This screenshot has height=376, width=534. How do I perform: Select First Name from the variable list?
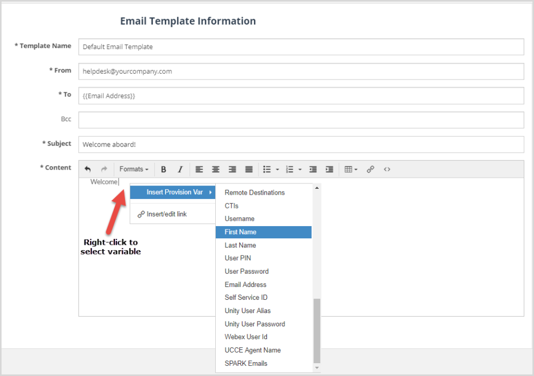tap(241, 232)
